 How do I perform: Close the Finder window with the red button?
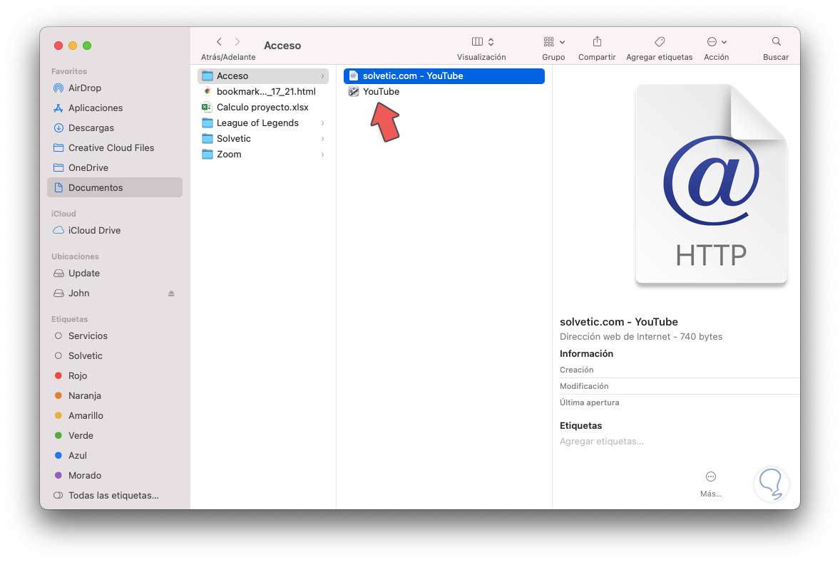pyautogui.click(x=58, y=46)
